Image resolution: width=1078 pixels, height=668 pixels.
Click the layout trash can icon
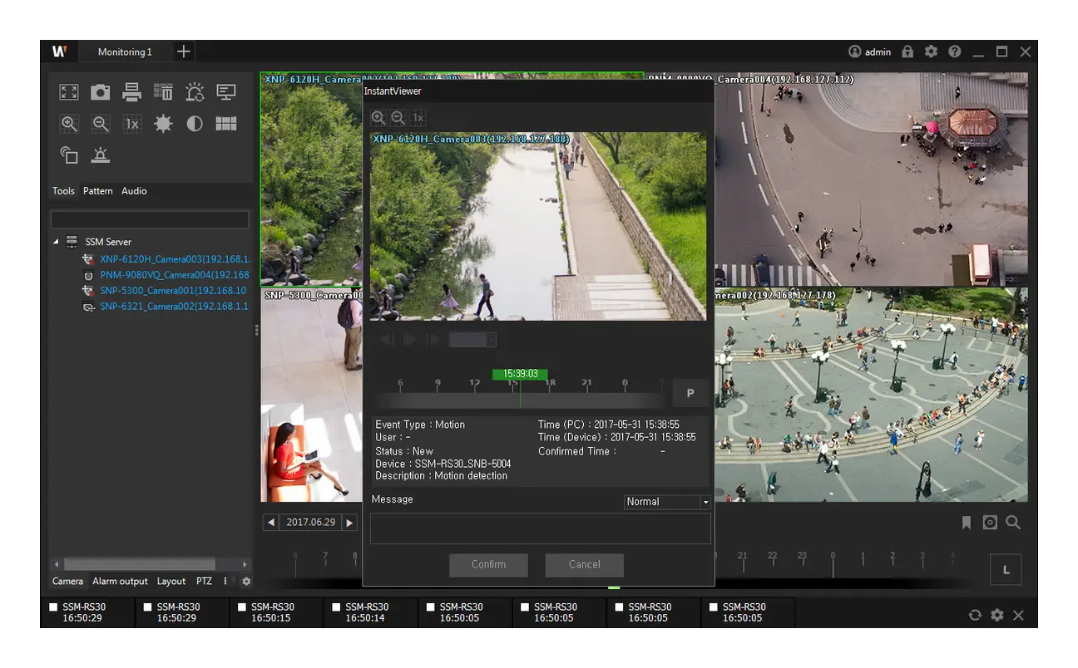(x=163, y=92)
